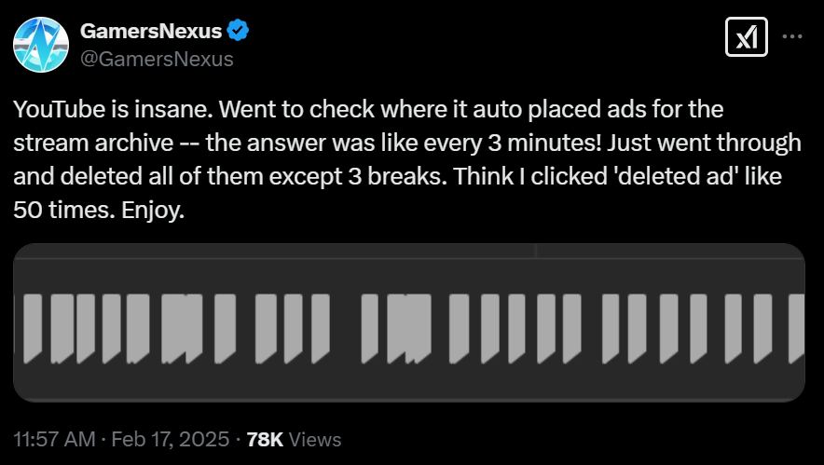
Task: Click the blue verified checkmark badge
Action: (238, 31)
